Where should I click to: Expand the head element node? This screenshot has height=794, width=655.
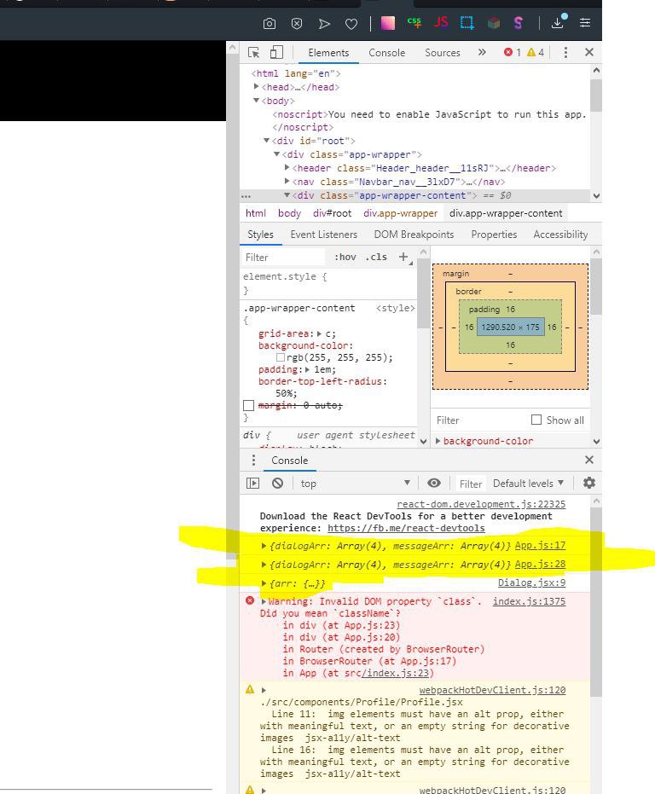coord(257,87)
